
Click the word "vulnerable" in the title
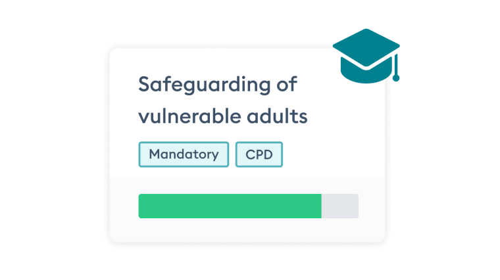[x=186, y=116]
